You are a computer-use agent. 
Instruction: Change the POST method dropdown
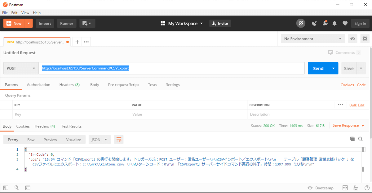21,68
